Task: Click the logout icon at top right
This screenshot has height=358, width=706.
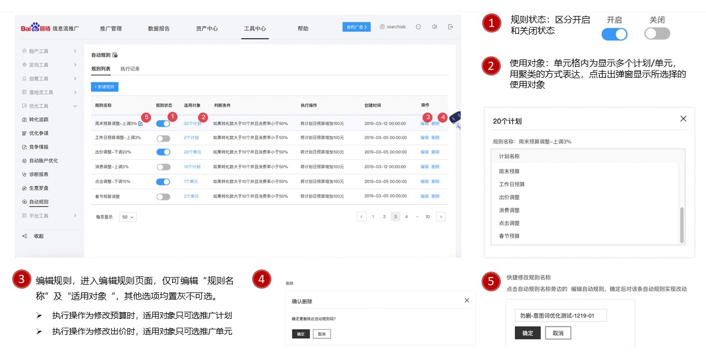Action: pos(451,27)
